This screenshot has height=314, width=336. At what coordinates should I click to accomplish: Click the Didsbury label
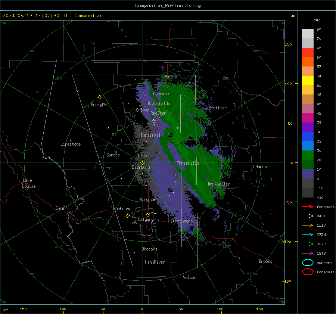point(141,167)
